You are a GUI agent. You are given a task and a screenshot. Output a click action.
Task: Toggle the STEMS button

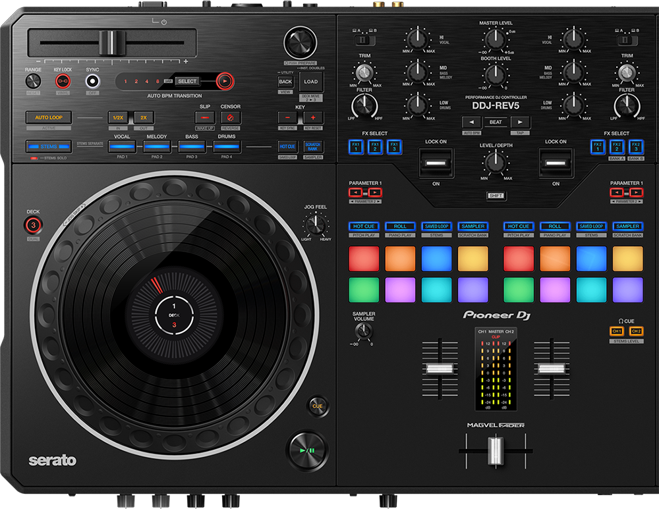point(49,146)
